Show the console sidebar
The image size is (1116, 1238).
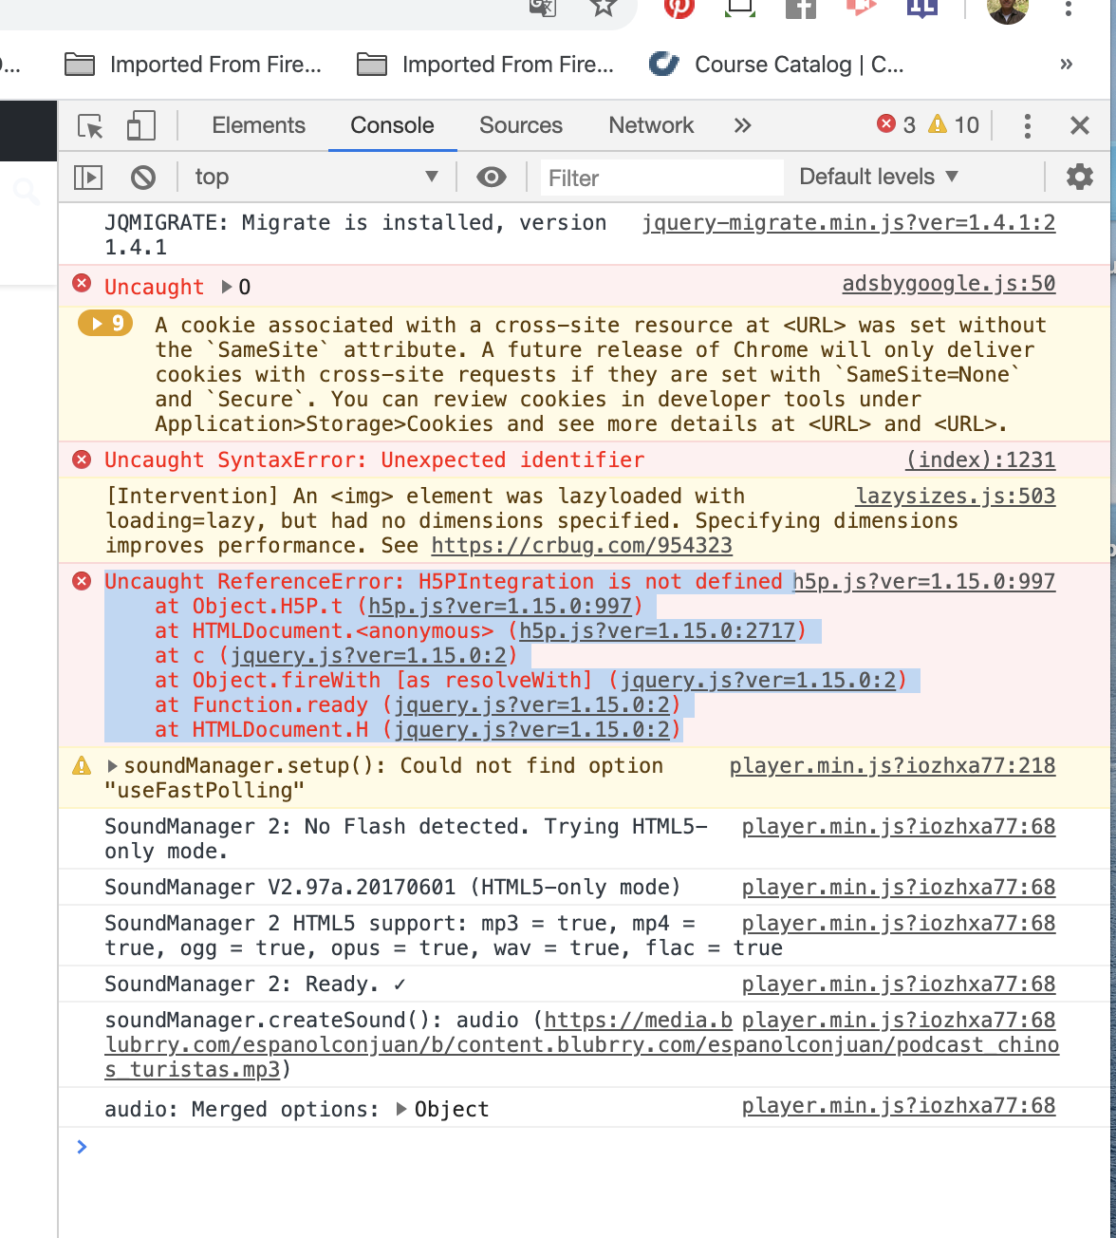(x=88, y=177)
